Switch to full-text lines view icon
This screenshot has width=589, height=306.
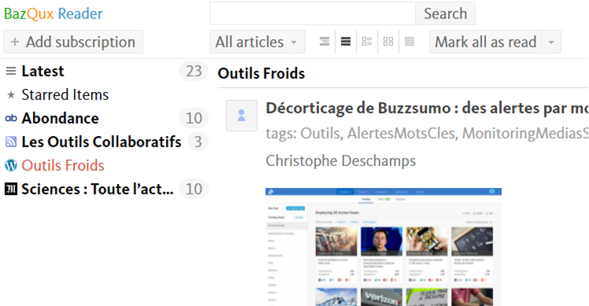tap(409, 41)
